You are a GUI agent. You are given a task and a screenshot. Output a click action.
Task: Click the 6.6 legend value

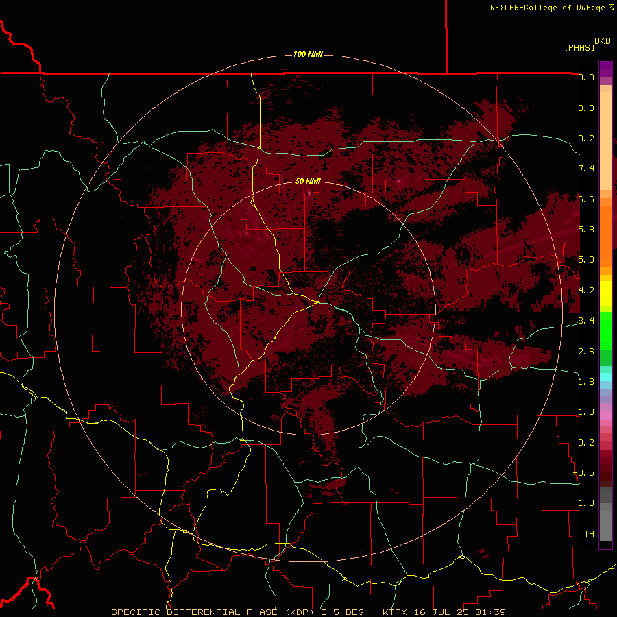[x=586, y=199]
